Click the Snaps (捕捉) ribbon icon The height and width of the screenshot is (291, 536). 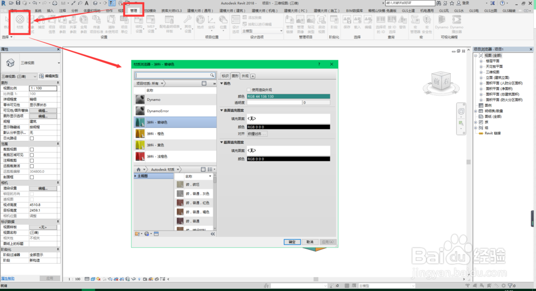point(41,22)
